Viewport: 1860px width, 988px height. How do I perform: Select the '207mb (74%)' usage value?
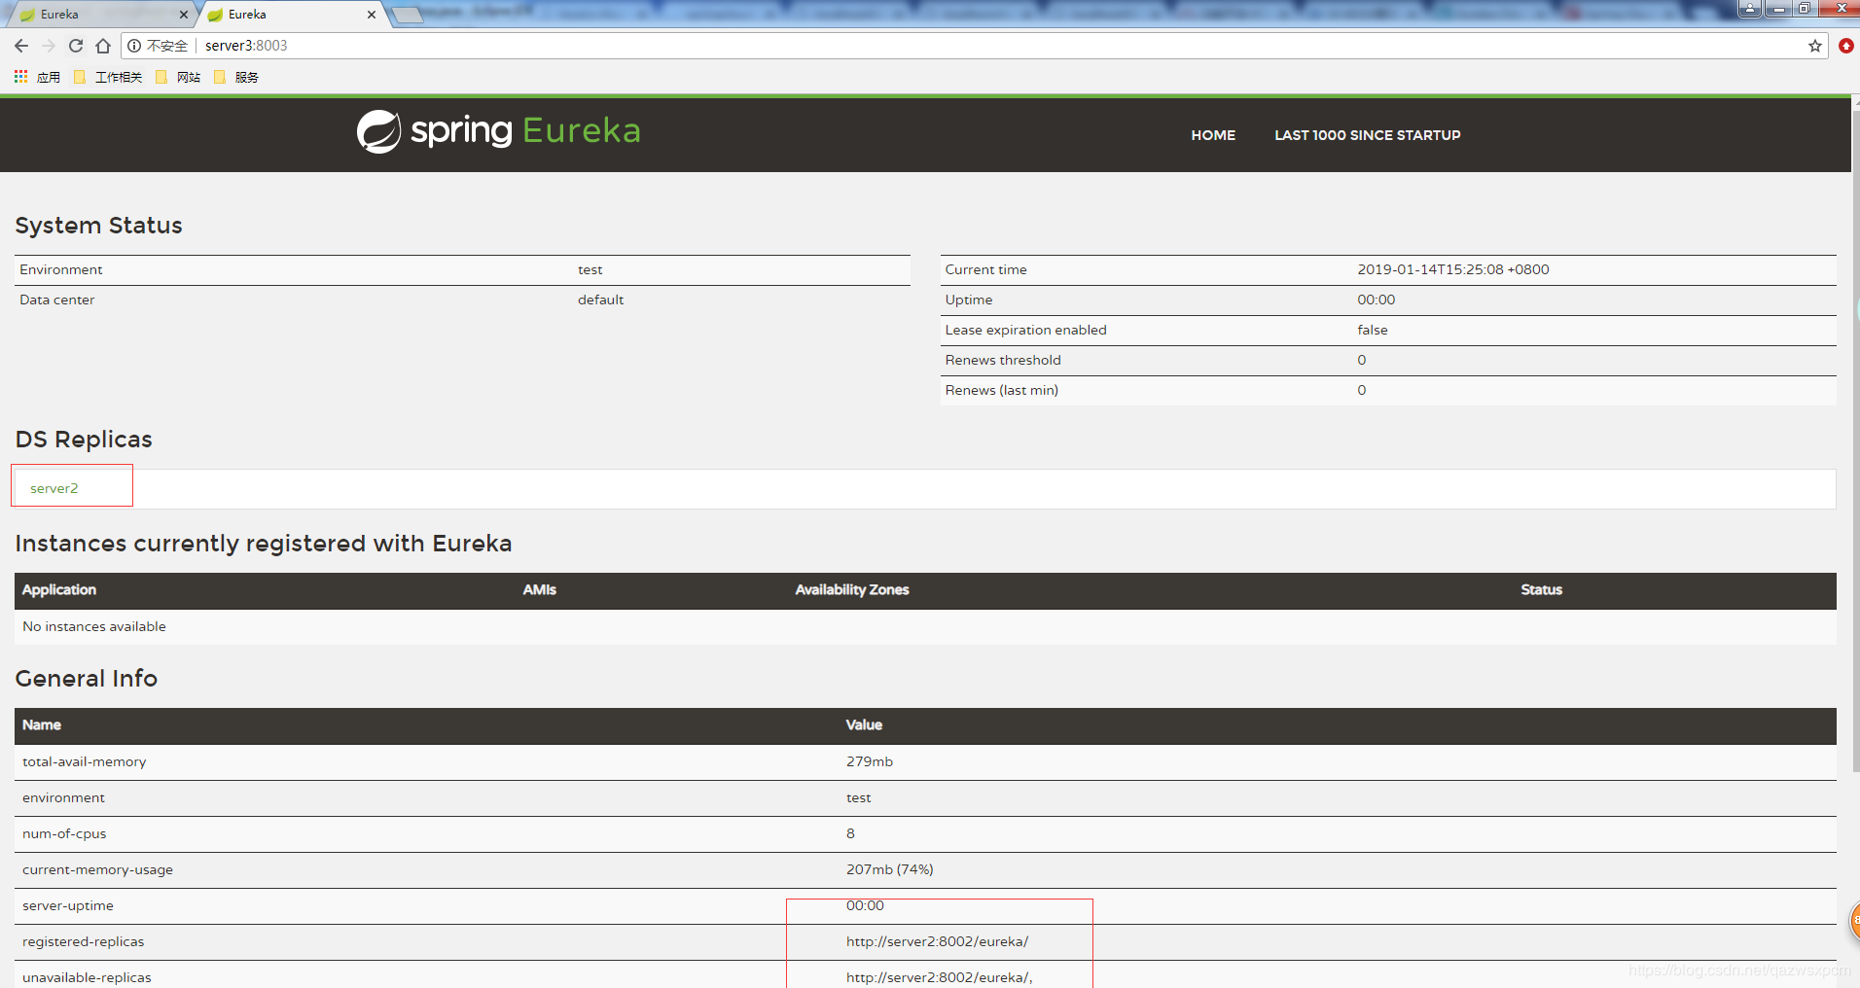pyautogui.click(x=890, y=869)
